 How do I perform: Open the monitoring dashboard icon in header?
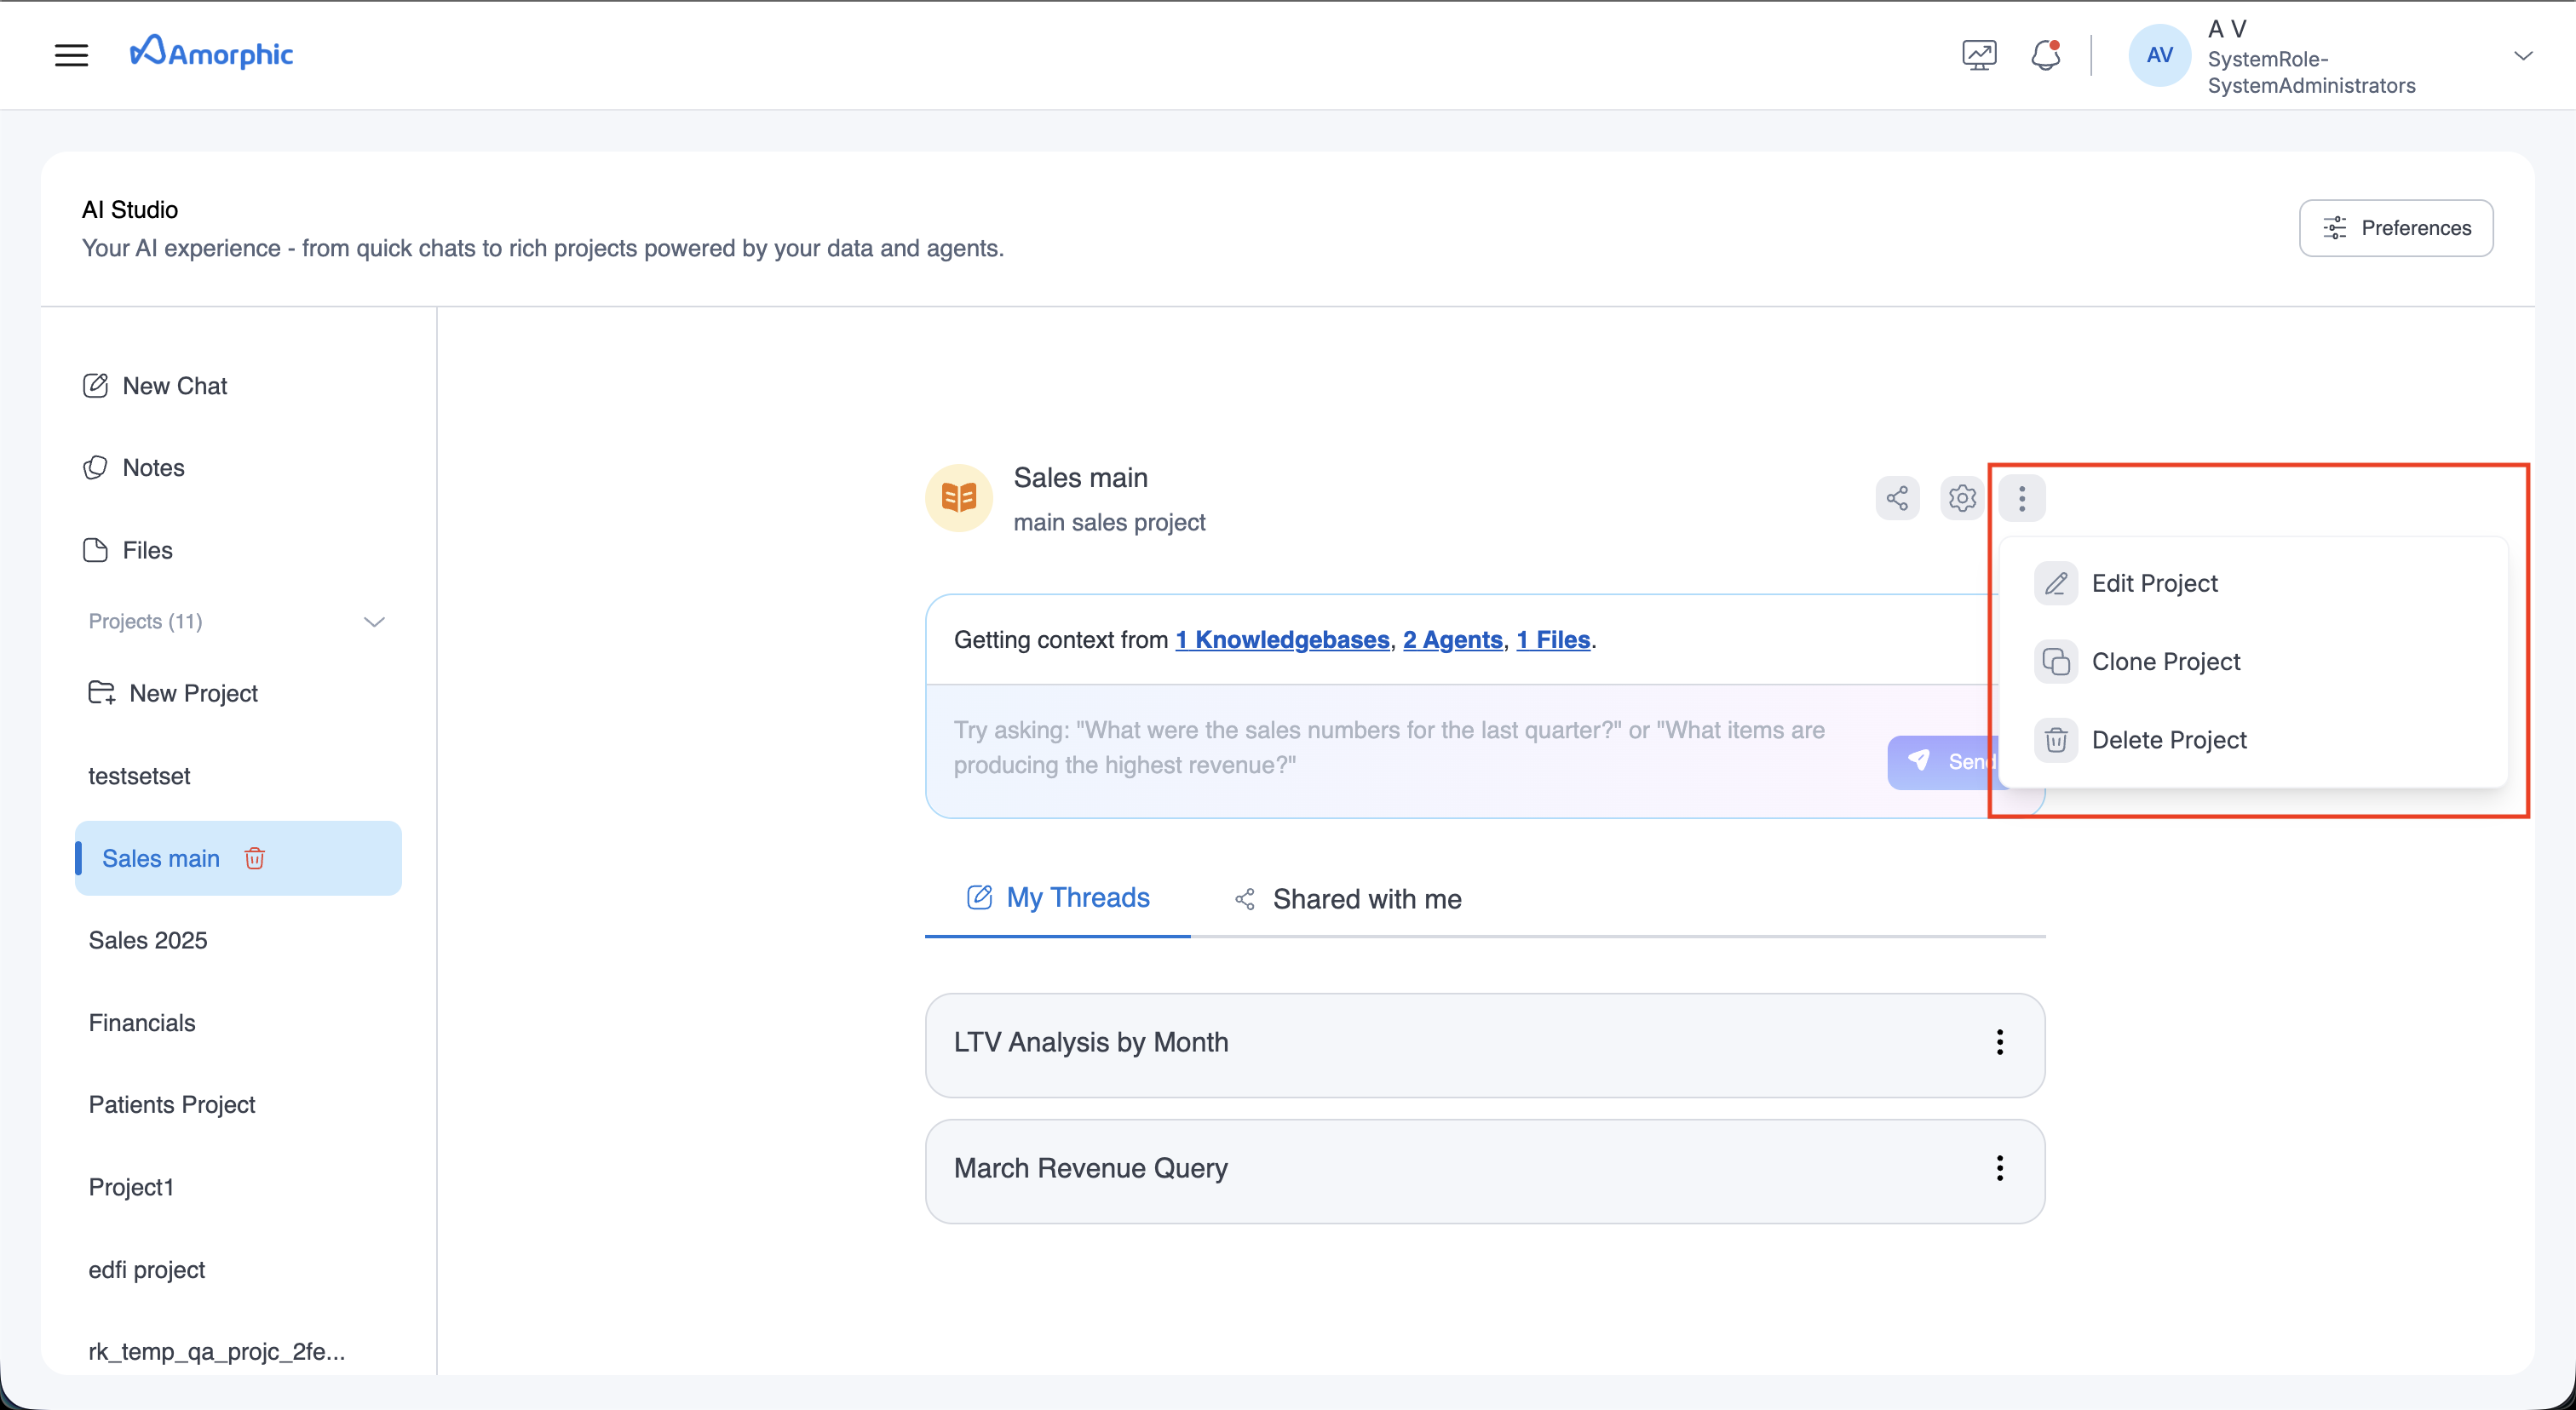pyautogui.click(x=1978, y=55)
